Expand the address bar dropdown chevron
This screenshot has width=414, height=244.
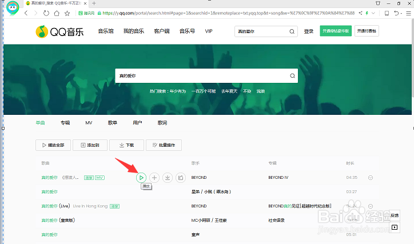(x=373, y=13)
